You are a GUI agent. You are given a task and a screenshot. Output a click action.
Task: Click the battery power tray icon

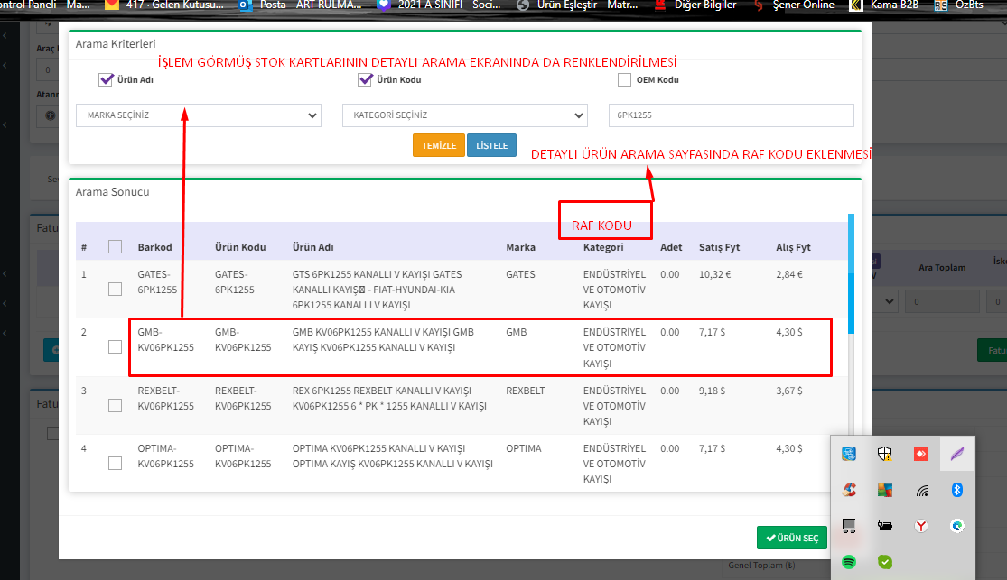885,526
